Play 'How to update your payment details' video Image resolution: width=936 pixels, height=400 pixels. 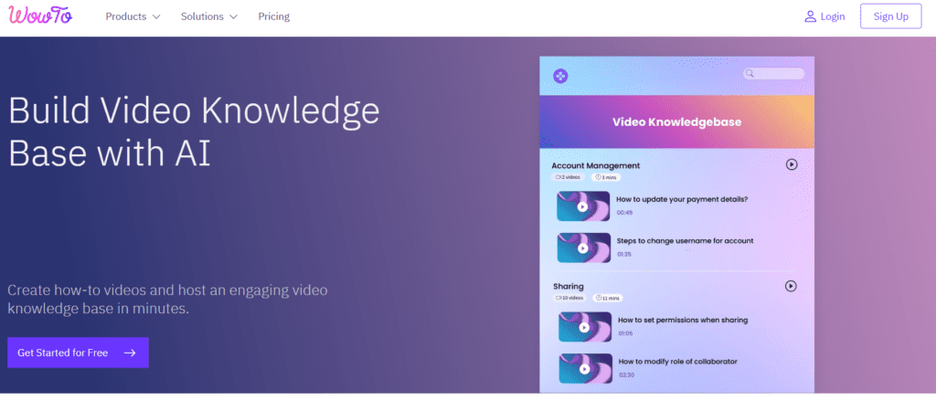point(583,206)
